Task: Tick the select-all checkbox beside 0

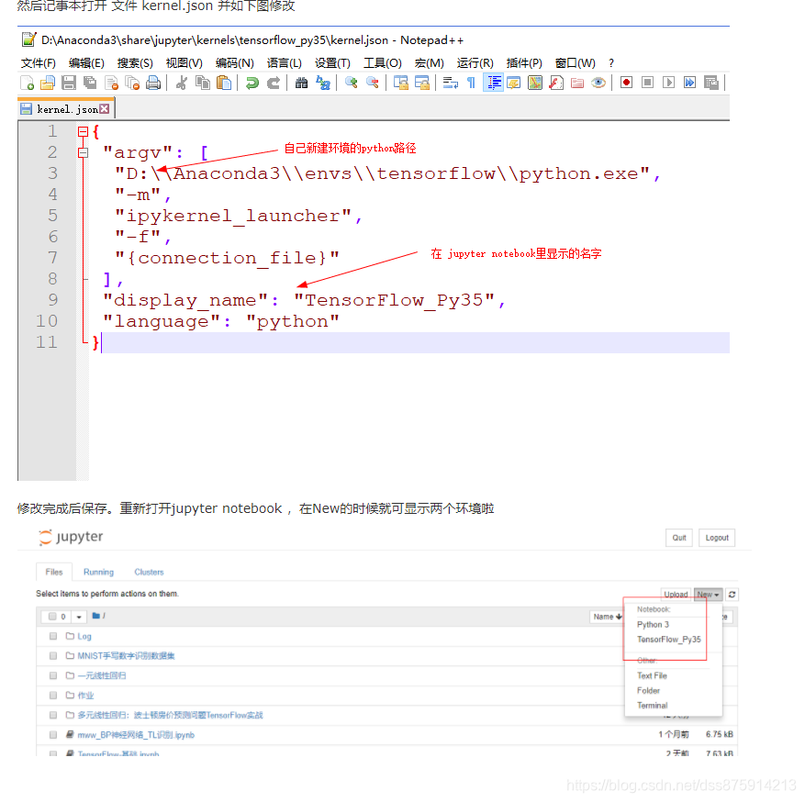Action: pyautogui.click(x=51, y=617)
